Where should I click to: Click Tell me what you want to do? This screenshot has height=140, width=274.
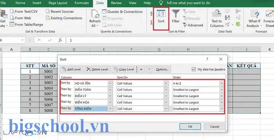[x=188, y=3]
